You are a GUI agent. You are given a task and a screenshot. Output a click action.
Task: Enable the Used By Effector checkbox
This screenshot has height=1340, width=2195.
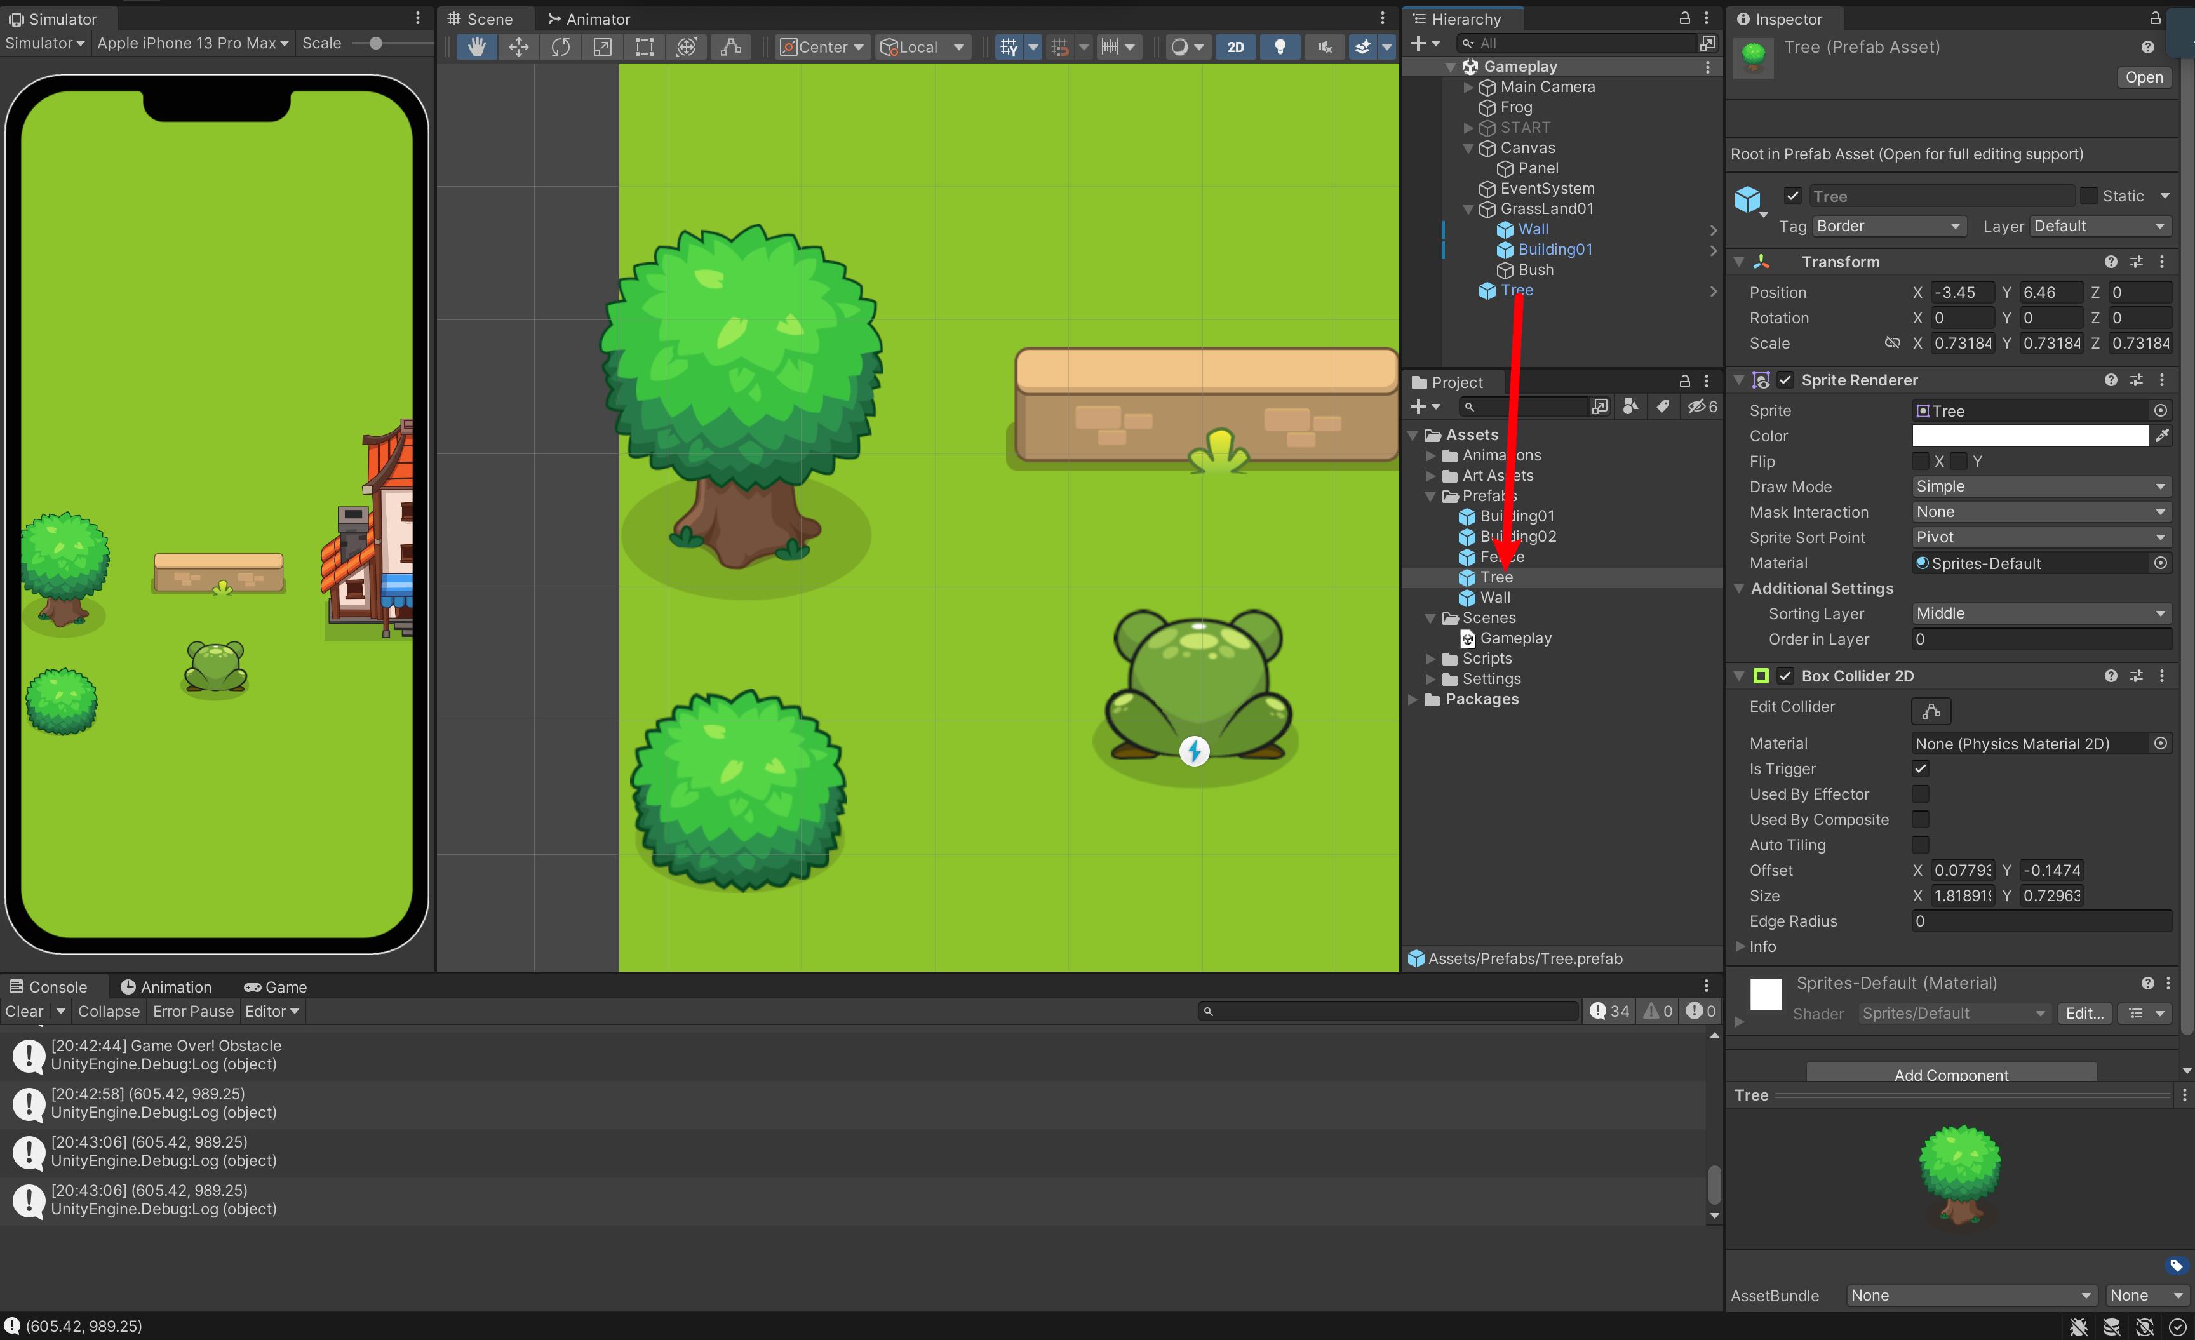click(x=1921, y=794)
